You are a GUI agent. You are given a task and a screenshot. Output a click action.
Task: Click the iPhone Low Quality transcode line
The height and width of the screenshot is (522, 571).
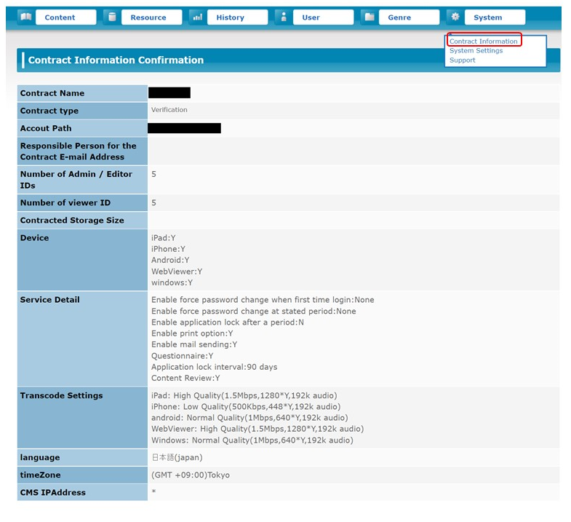coord(246,406)
